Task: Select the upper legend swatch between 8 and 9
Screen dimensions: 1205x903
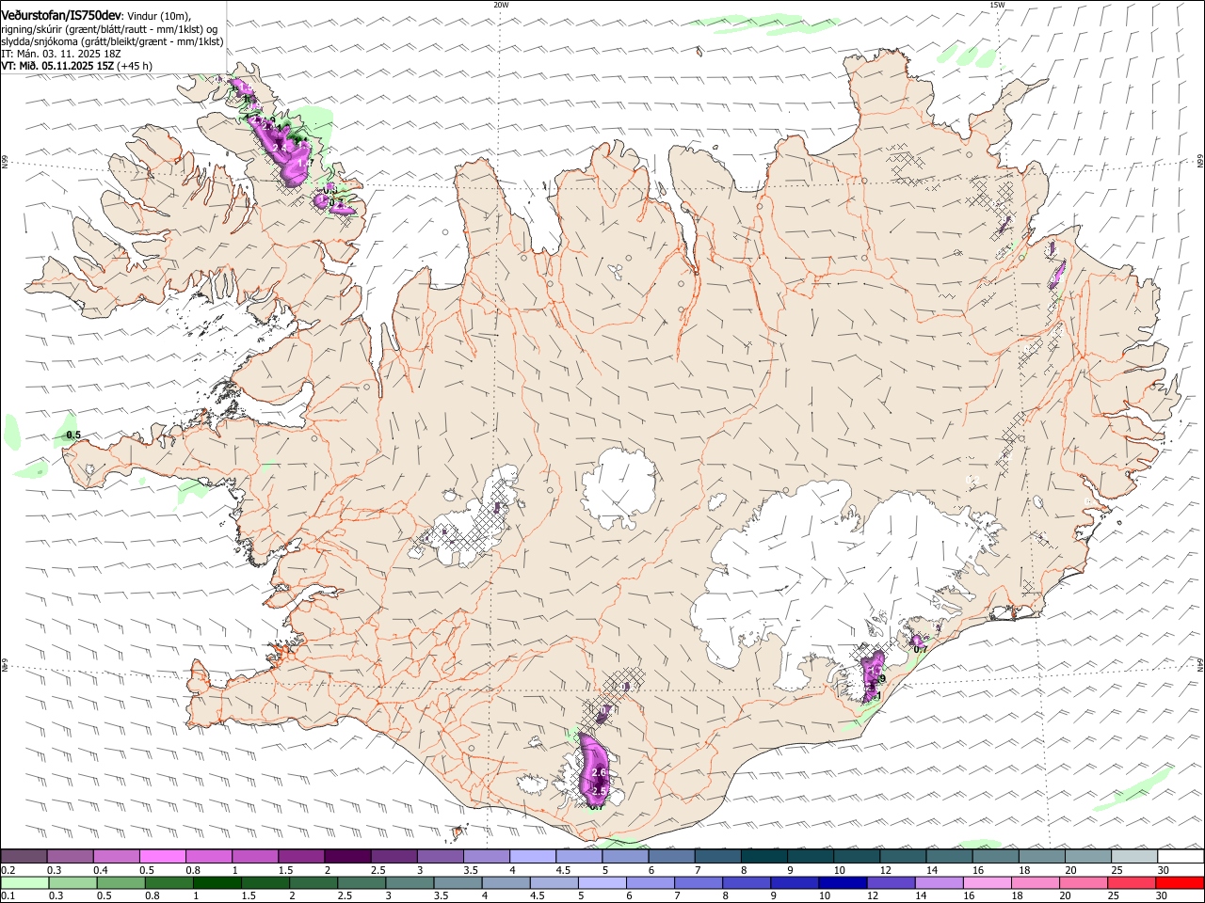Action: click(763, 856)
